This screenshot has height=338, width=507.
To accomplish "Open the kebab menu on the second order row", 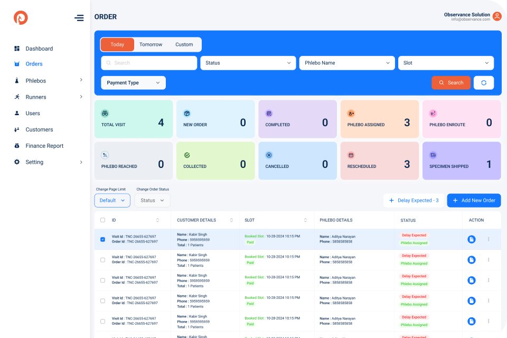I will click(x=489, y=260).
